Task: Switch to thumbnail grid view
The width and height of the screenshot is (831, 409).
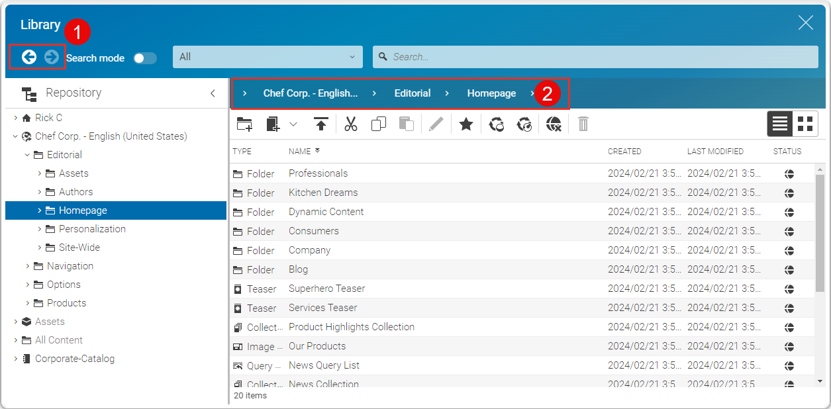Action: 805,124
